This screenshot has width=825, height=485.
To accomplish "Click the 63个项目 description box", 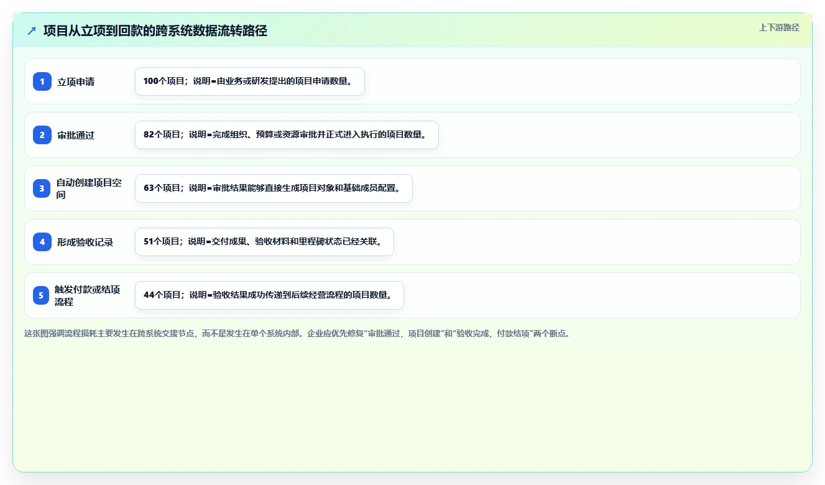I will [x=274, y=188].
